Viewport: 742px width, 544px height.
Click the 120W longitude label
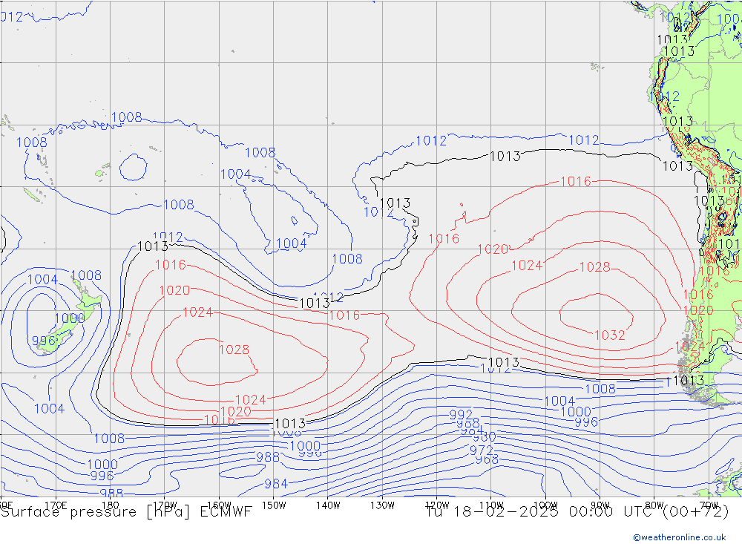tap(437, 505)
